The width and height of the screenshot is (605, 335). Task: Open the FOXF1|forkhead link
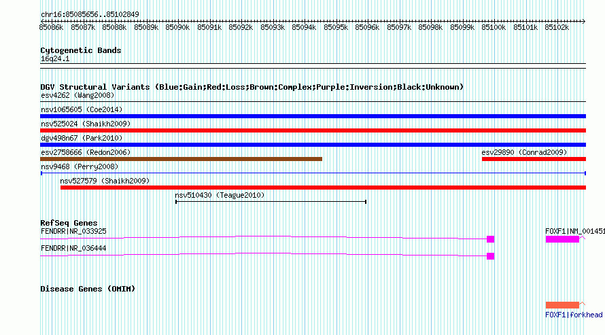[x=574, y=315]
